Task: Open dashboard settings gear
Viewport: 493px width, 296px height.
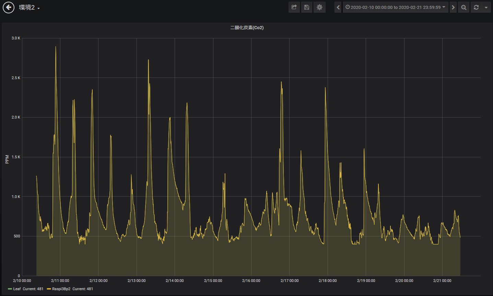Action: pos(319,7)
